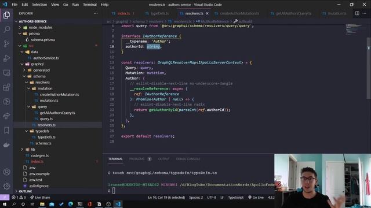The height and width of the screenshot is (208, 371).
Task: Click the UTF-8 encoding indicator
Action: [x=212, y=198]
